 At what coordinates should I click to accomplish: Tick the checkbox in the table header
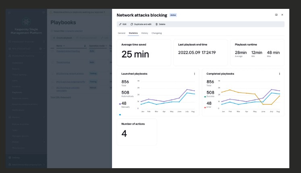52,46
